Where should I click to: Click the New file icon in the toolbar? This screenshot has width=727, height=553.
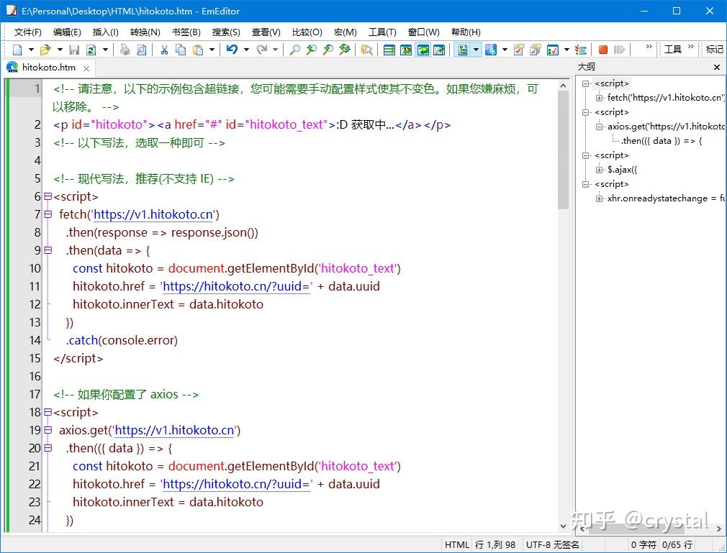pyautogui.click(x=17, y=50)
